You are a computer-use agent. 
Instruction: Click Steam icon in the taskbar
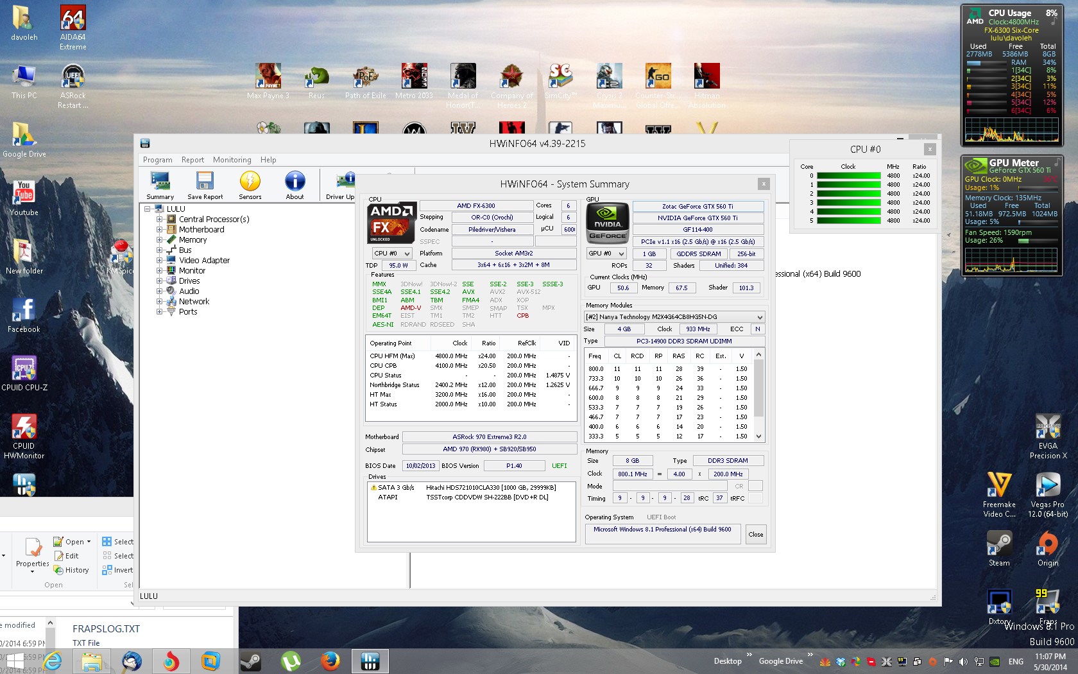(x=250, y=661)
